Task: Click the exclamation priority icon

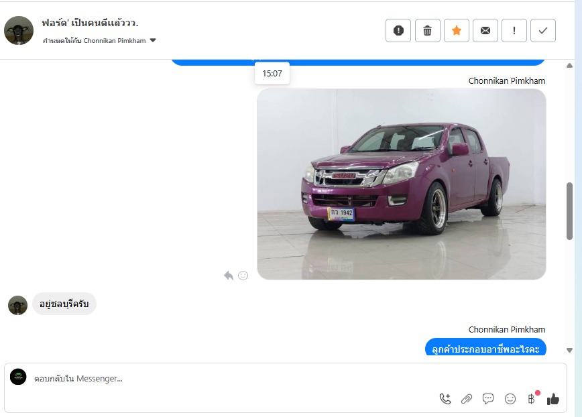Action: (x=514, y=30)
